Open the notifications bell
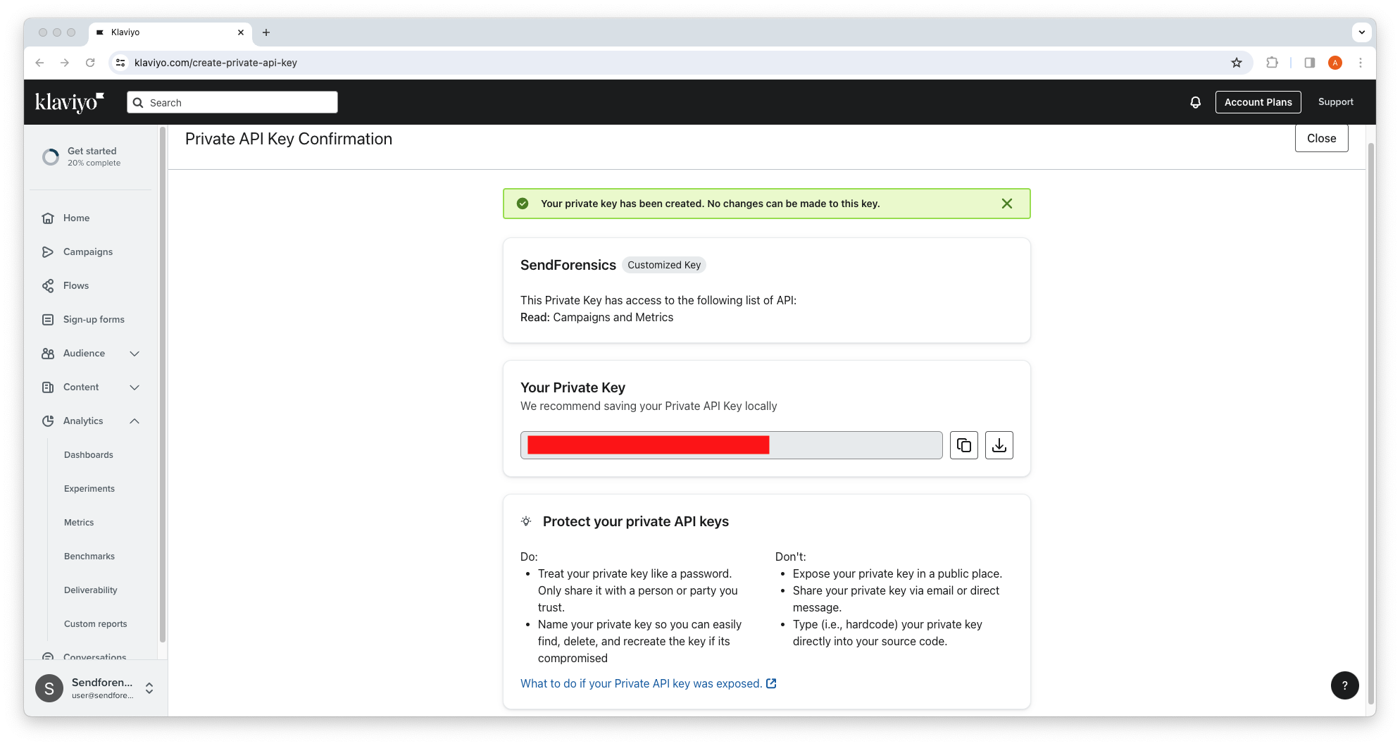The height and width of the screenshot is (746, 1400). point(1195,102)
